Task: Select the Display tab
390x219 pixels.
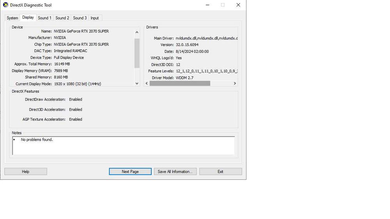Action: pyautogui.click(x=28, y=18)
